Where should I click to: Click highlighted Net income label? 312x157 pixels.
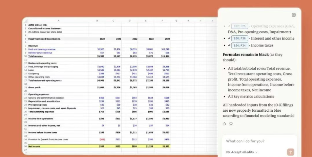(34, 147)
